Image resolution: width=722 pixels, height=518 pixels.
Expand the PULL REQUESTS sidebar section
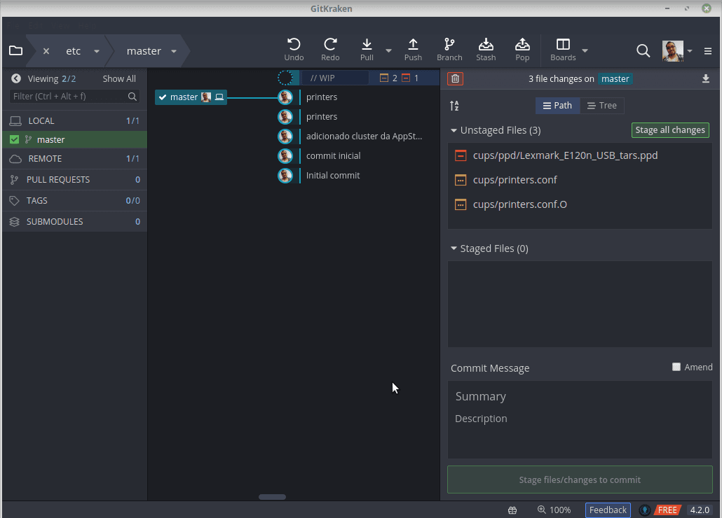tap(58, 180)
